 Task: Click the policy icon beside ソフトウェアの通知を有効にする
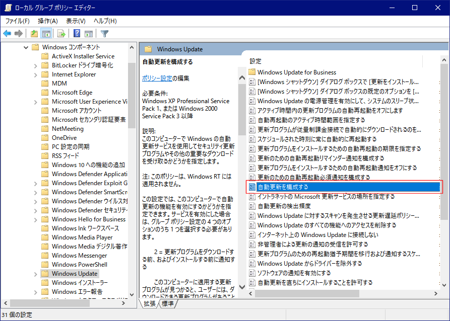coord(252,273)
